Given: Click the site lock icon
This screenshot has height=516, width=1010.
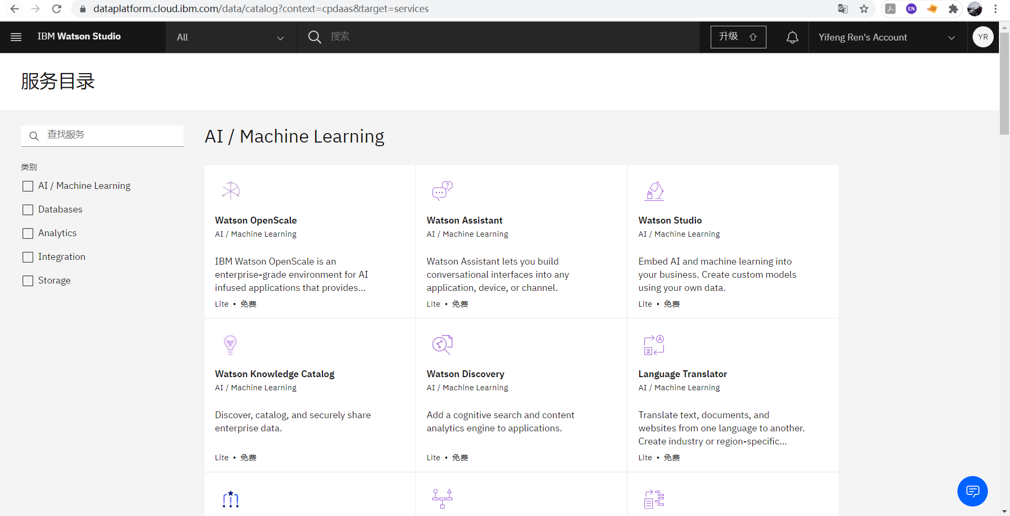Looking at the screenshot, I should click(83, 9).
